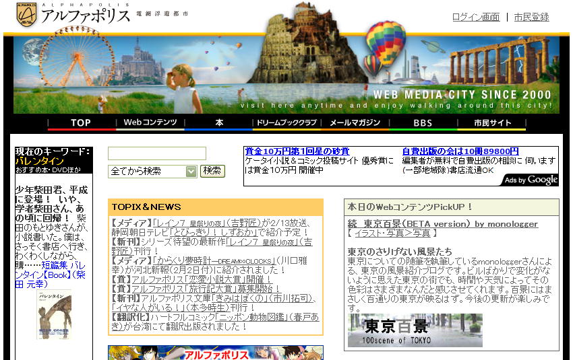Click the Alphapolis shield logo icon
573x360 pixels.
[26, 15]
